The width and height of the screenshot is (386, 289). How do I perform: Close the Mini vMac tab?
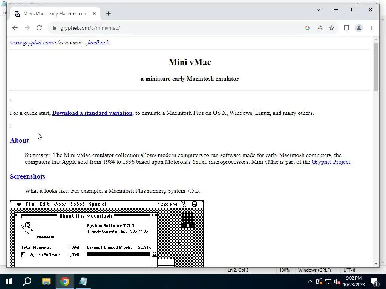point(94,14)
